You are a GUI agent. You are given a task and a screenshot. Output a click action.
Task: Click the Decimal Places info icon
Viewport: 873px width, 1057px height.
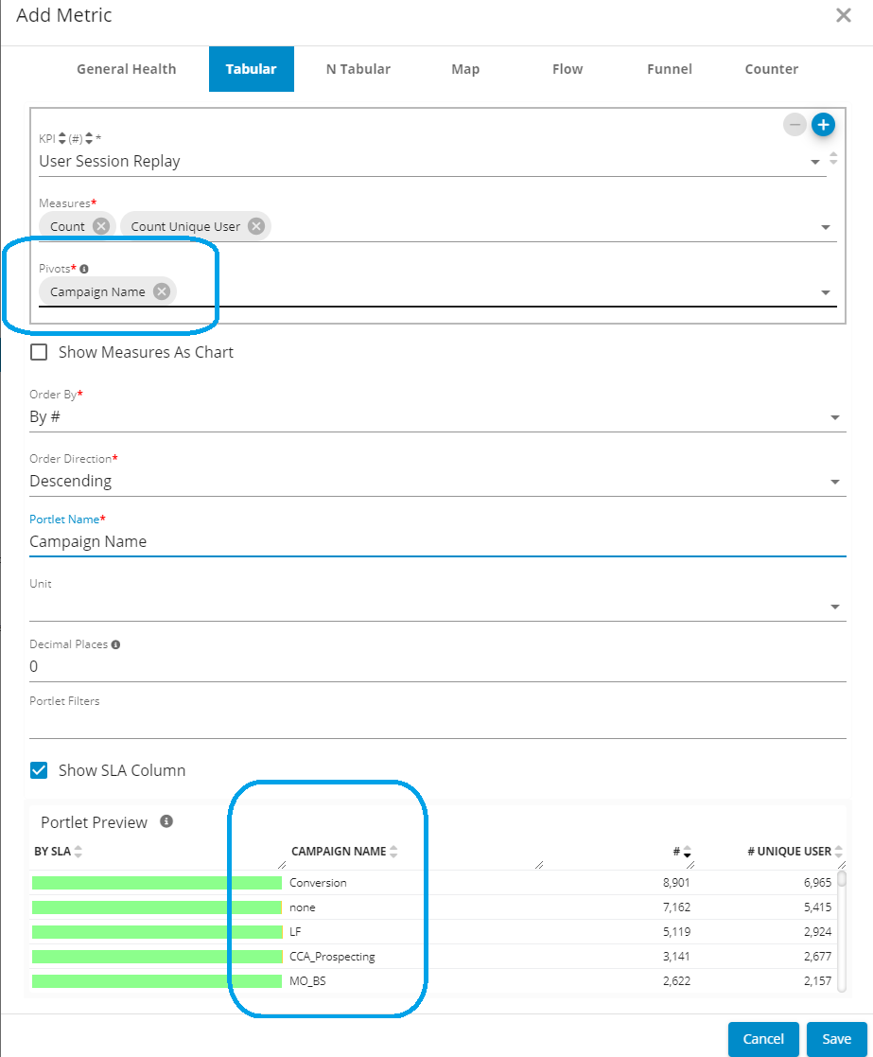click(x=115, y=644)
